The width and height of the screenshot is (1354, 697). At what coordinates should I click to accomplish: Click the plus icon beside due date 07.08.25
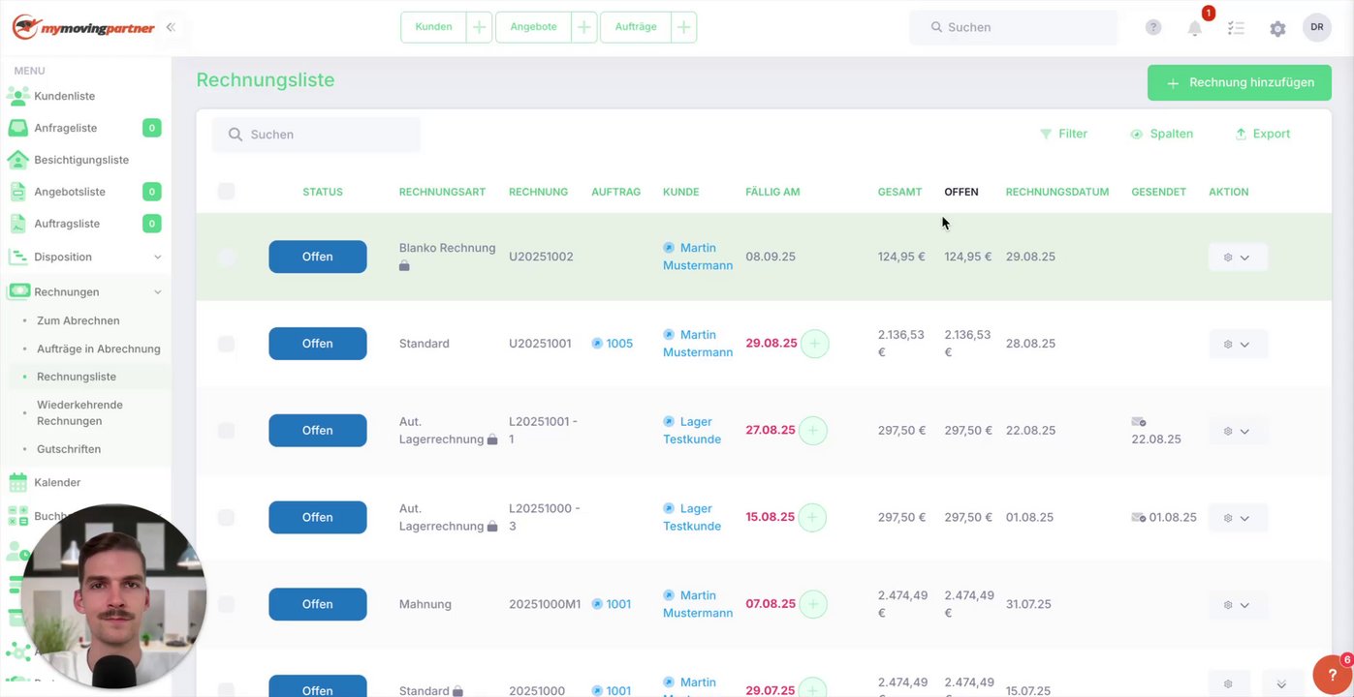812,604
